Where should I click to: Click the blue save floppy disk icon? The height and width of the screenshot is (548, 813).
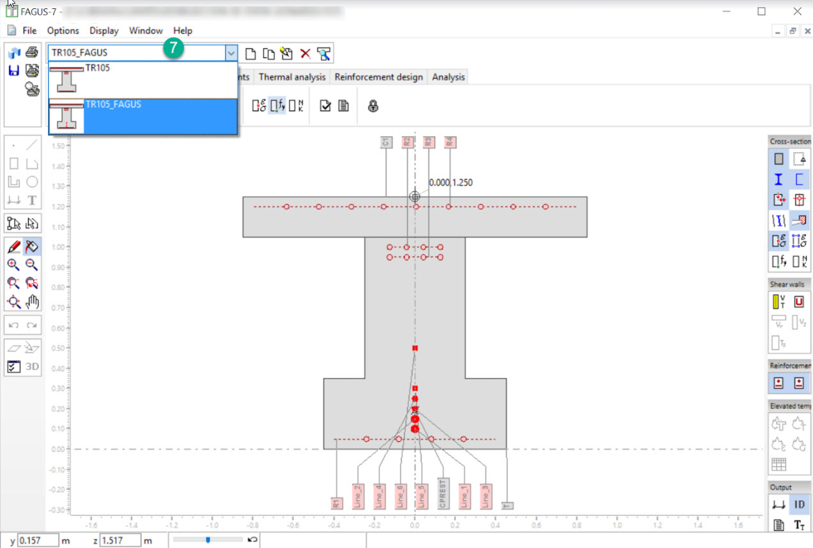point(14,70)
